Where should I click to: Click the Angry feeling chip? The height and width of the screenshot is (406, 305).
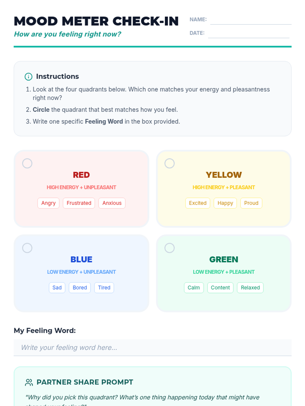coord(48,203)
